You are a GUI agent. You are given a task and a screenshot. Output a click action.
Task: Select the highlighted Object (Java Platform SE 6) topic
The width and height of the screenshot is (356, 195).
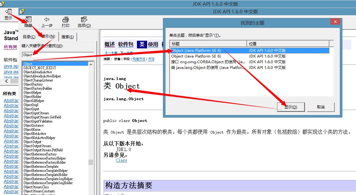tap(249, 51)
